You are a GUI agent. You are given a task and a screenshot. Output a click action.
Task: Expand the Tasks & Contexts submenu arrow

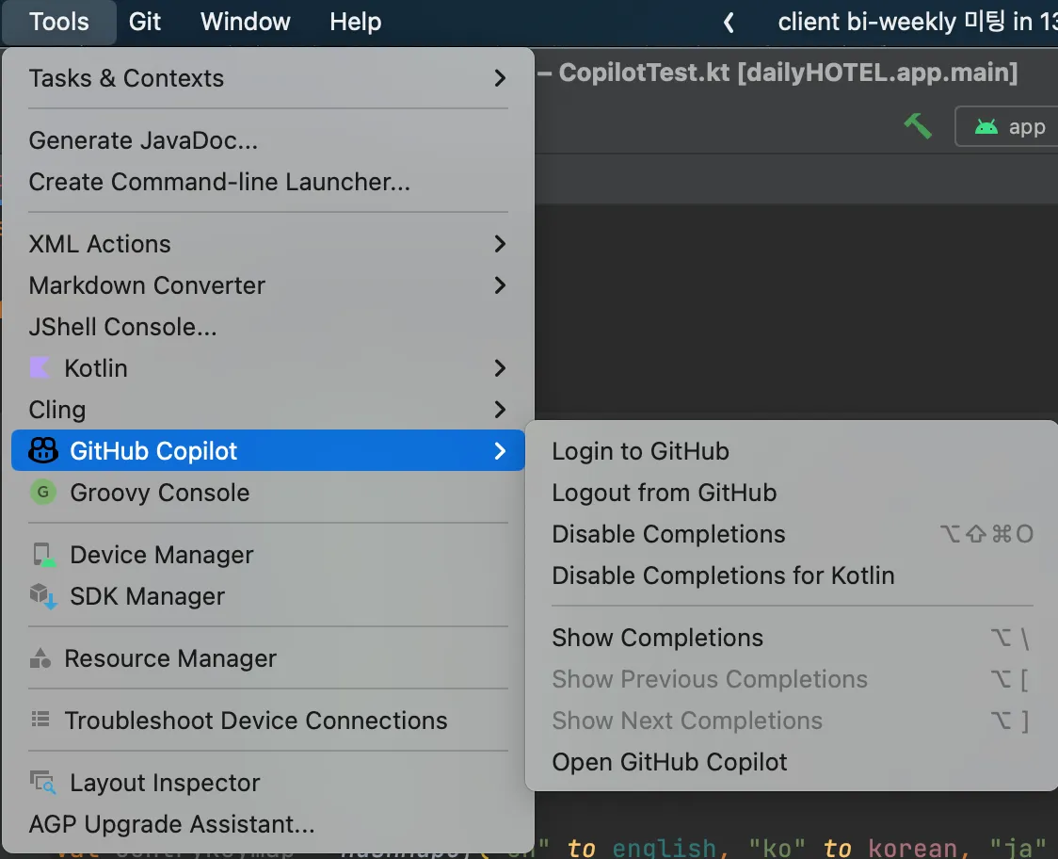pyautogui.click(x=499, y=78)
